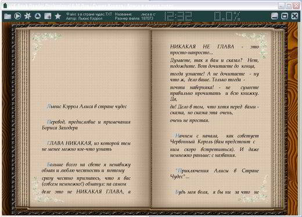Add a bookmark with the plus icon
The height and width of the screenshot is (217, 302).
(48, 16)
